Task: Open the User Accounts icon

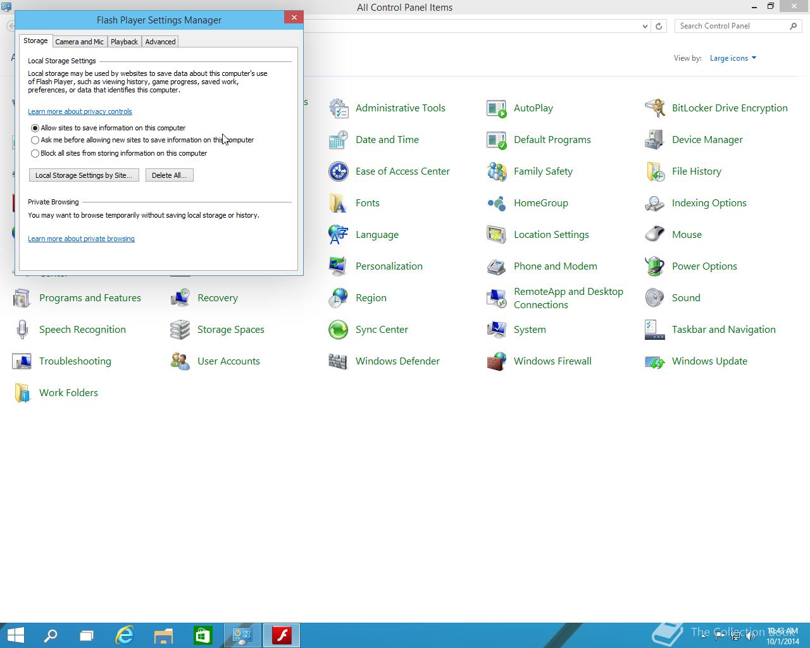Action: tap(180, 361)
